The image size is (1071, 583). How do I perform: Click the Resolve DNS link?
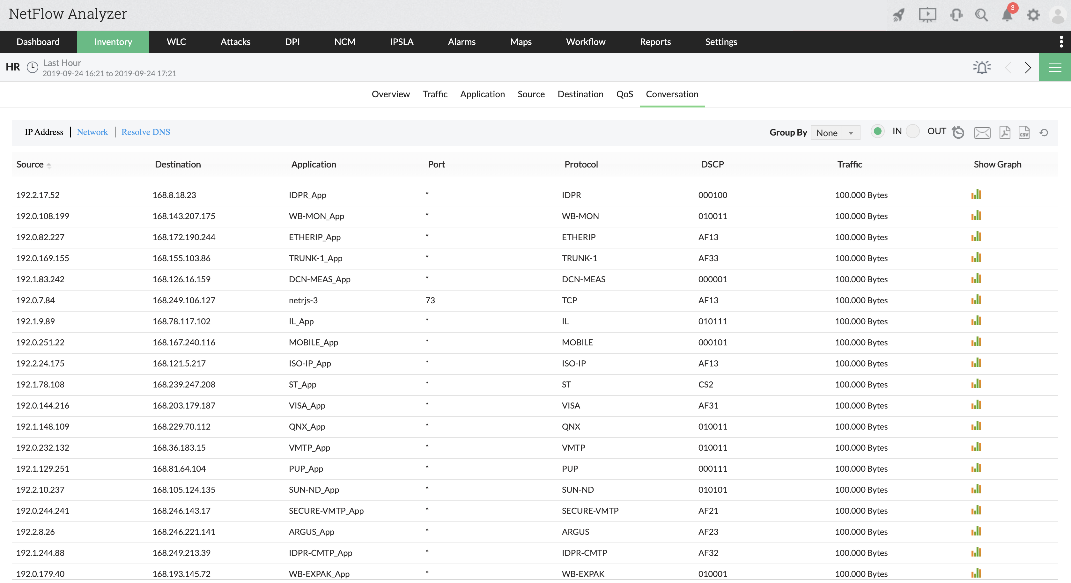[x=145, y=132]
